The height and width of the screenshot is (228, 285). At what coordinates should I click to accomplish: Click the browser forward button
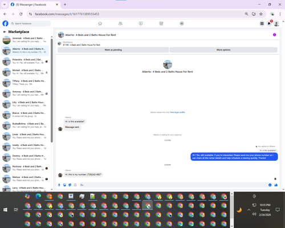coord(13,14)
